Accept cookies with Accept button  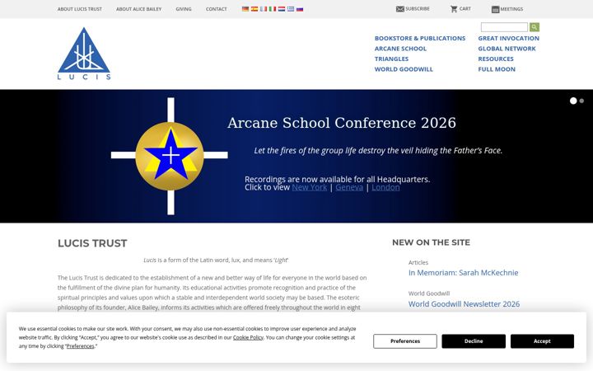coord(542,341)
